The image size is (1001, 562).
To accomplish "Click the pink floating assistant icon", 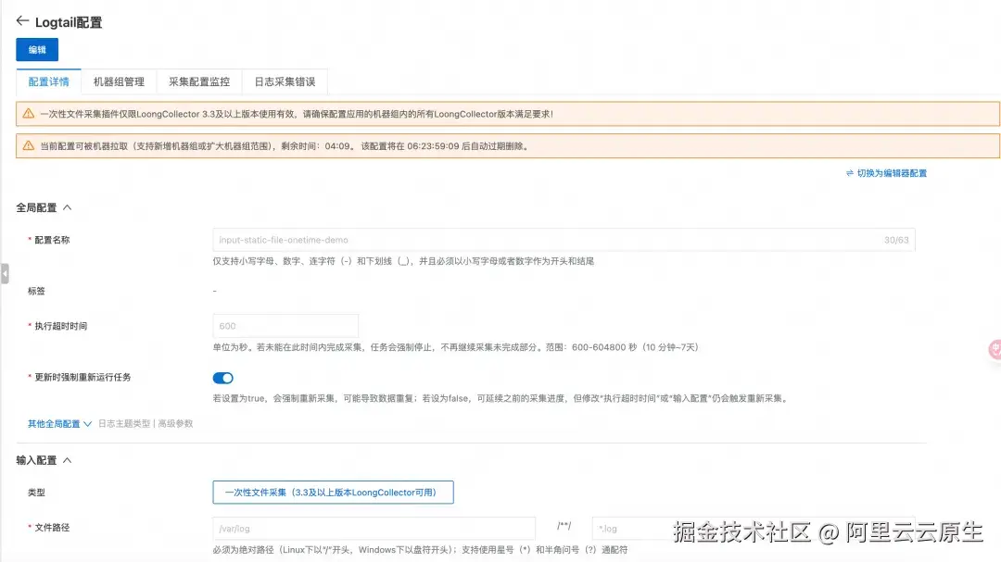I will (995, 349).
